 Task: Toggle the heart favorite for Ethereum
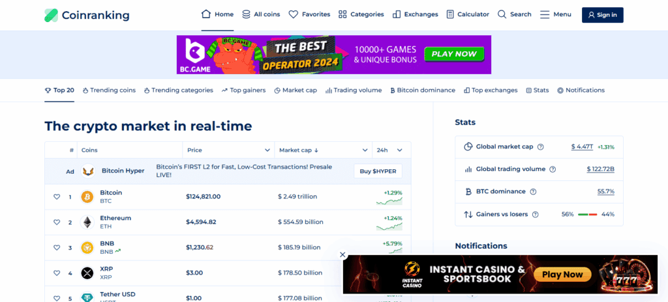(57, 222)
